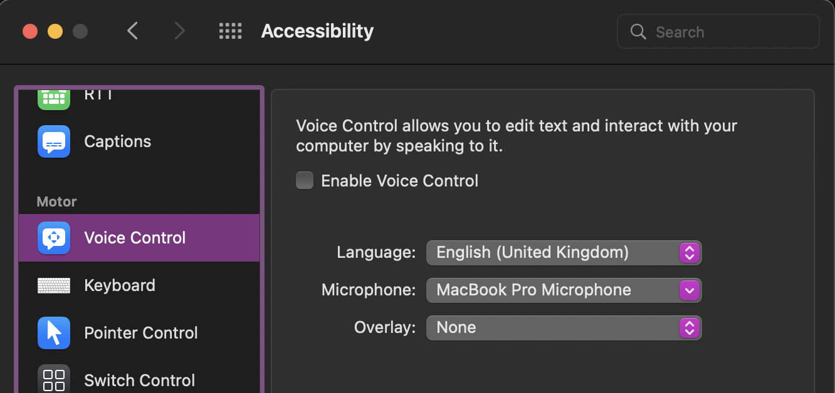Enable Voice Control checkbox
The height and width of the screenshot is (393, 835).
pyautogui.click(x=305, y=181)
